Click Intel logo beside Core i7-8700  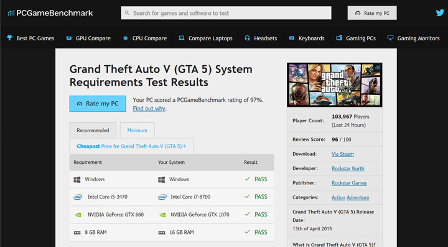(x=162, y=197)
